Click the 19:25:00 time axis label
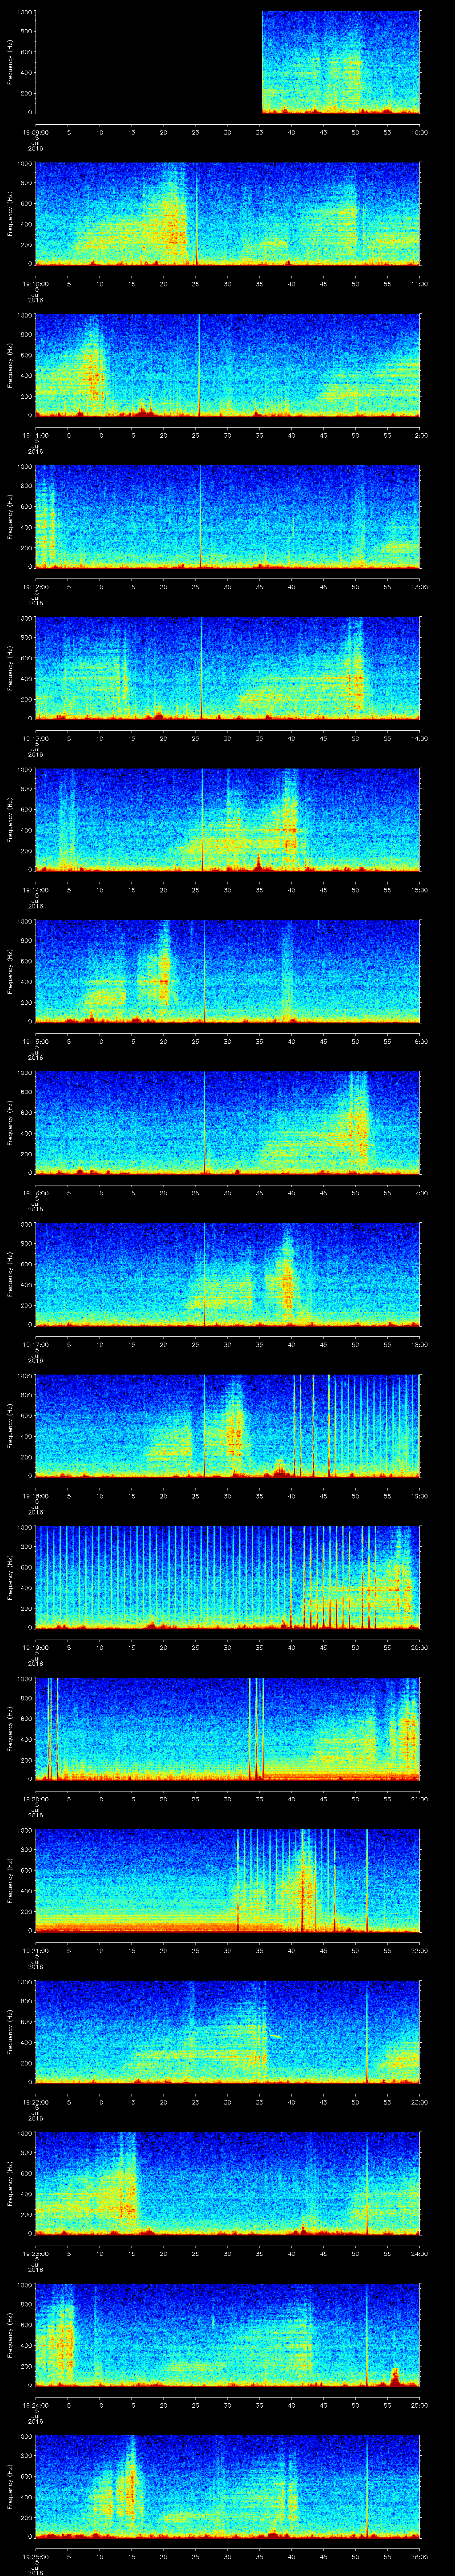 [35, 2556]
